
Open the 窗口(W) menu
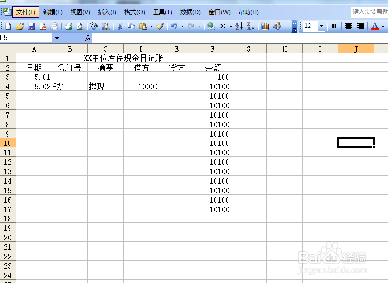tap(219, 12)
